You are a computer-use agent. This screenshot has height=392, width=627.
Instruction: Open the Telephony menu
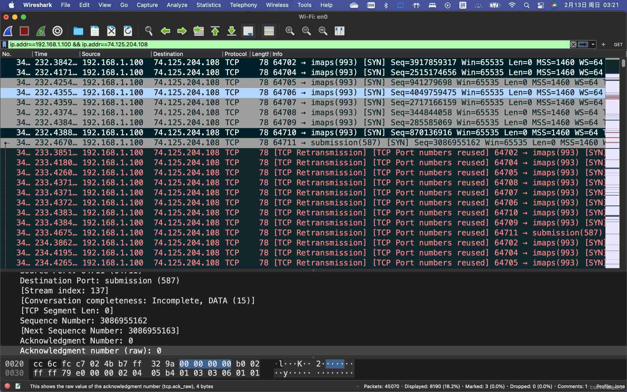(x=244, y=5)
